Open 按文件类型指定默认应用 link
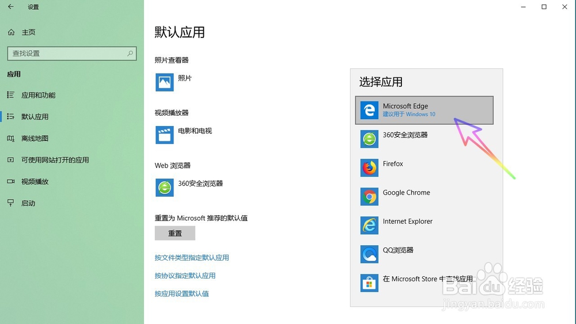This screenshot has height=324, width=576. pos(192,258)
